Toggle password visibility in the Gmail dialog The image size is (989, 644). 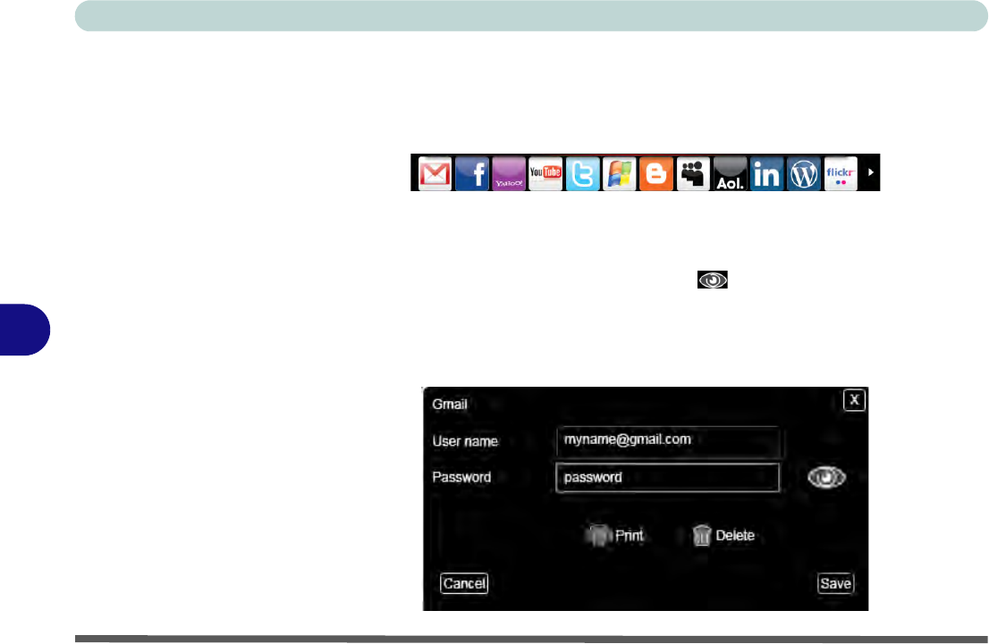pos(826,477)
